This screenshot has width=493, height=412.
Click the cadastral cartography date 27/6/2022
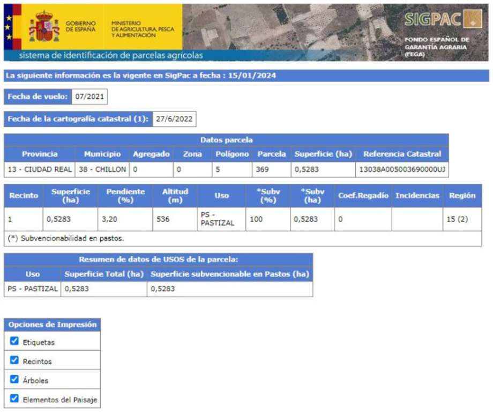click(174, 119)
